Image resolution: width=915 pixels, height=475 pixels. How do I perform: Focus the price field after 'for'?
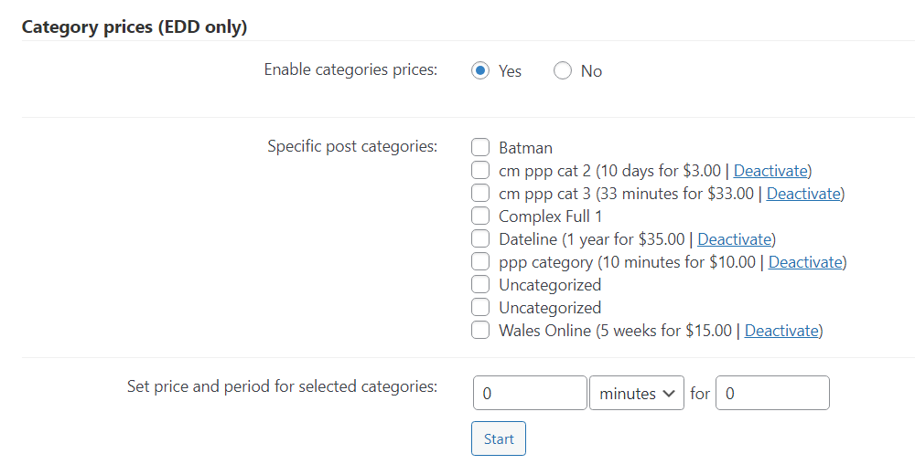772,393
